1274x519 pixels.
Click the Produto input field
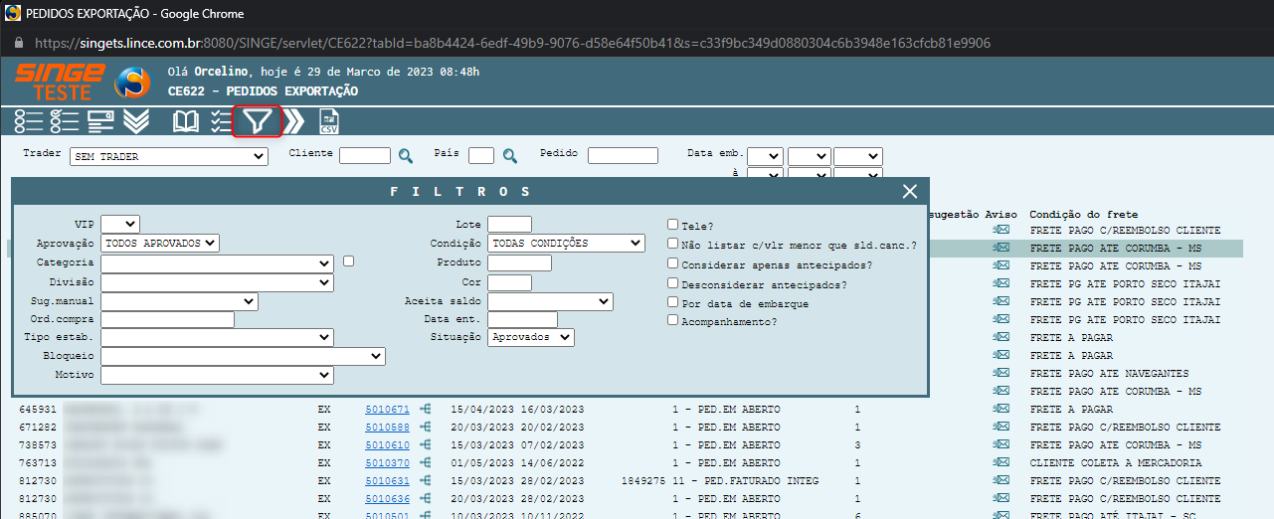[x=519, y=262]
